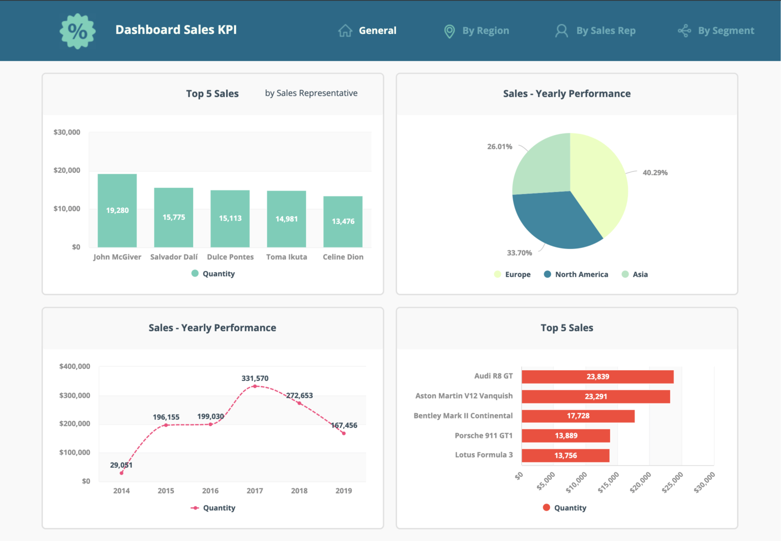Click the branch icon beside By Segment
This screenshot has width=781, height=541.
coord(685,30)
